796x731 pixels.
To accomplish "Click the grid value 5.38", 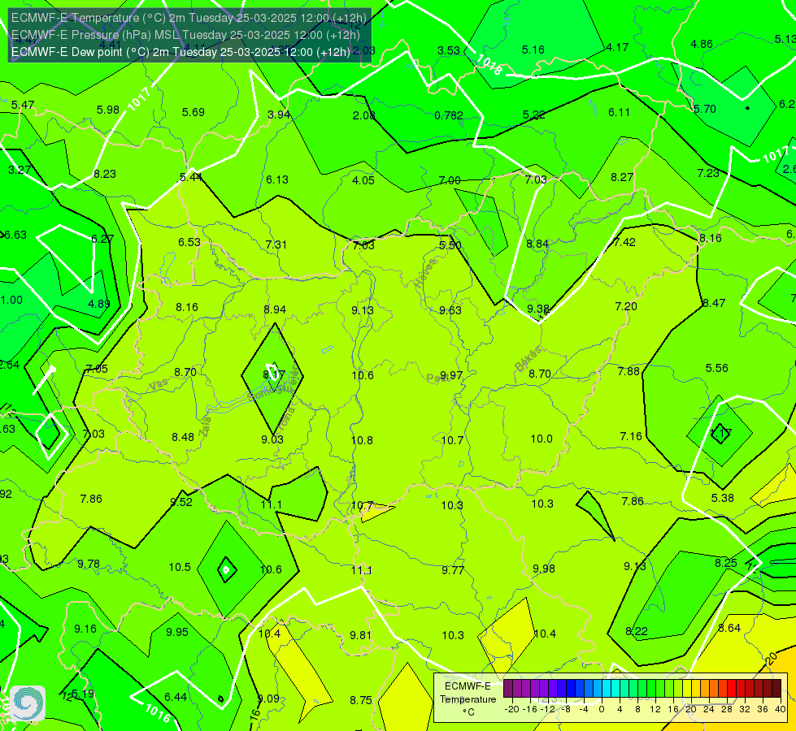I will pyautogui.click(x=722, y=498).
